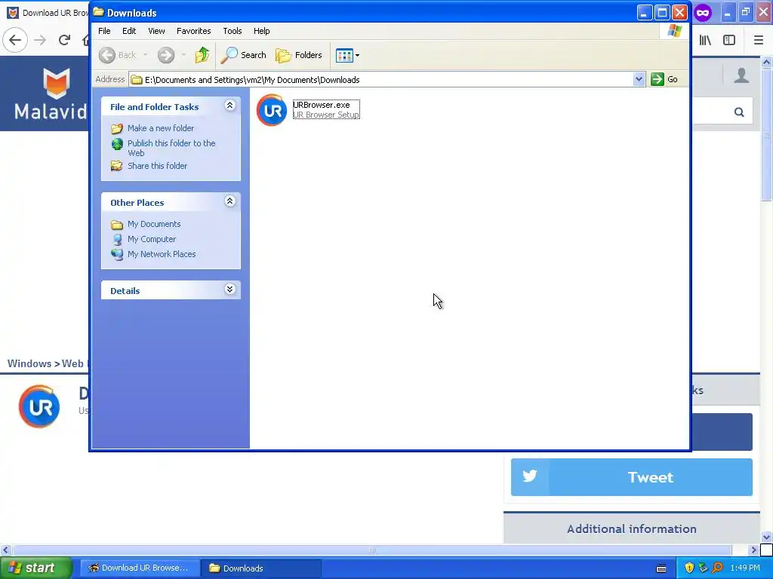
Task: Click the Go button
Action: 664,79
